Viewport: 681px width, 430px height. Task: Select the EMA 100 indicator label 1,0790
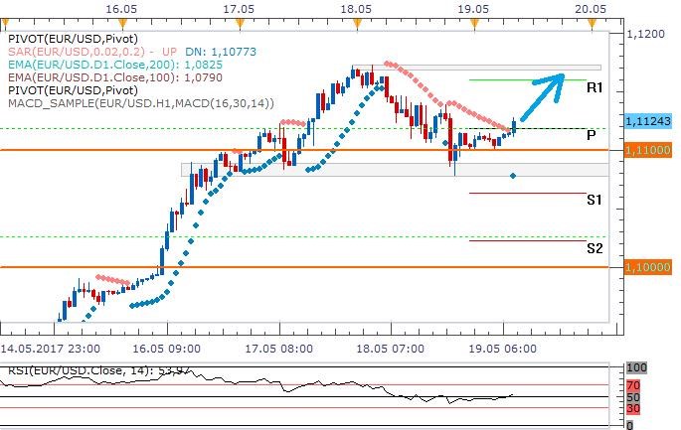pos(115,77)
